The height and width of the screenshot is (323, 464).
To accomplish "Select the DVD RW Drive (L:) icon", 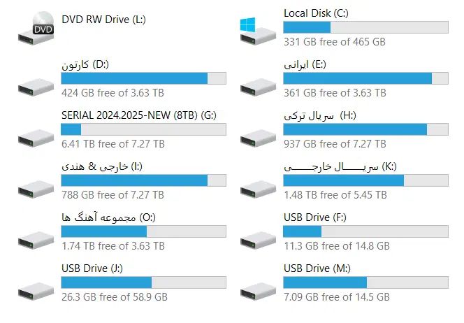I will 36,29.
